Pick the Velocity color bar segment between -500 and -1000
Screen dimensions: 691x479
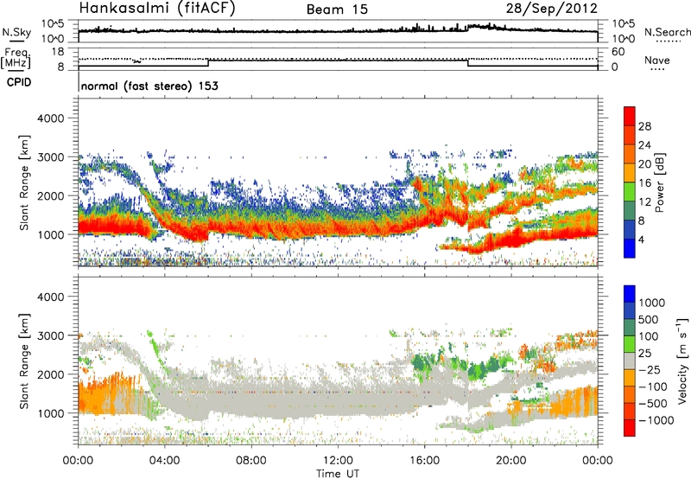630,411
